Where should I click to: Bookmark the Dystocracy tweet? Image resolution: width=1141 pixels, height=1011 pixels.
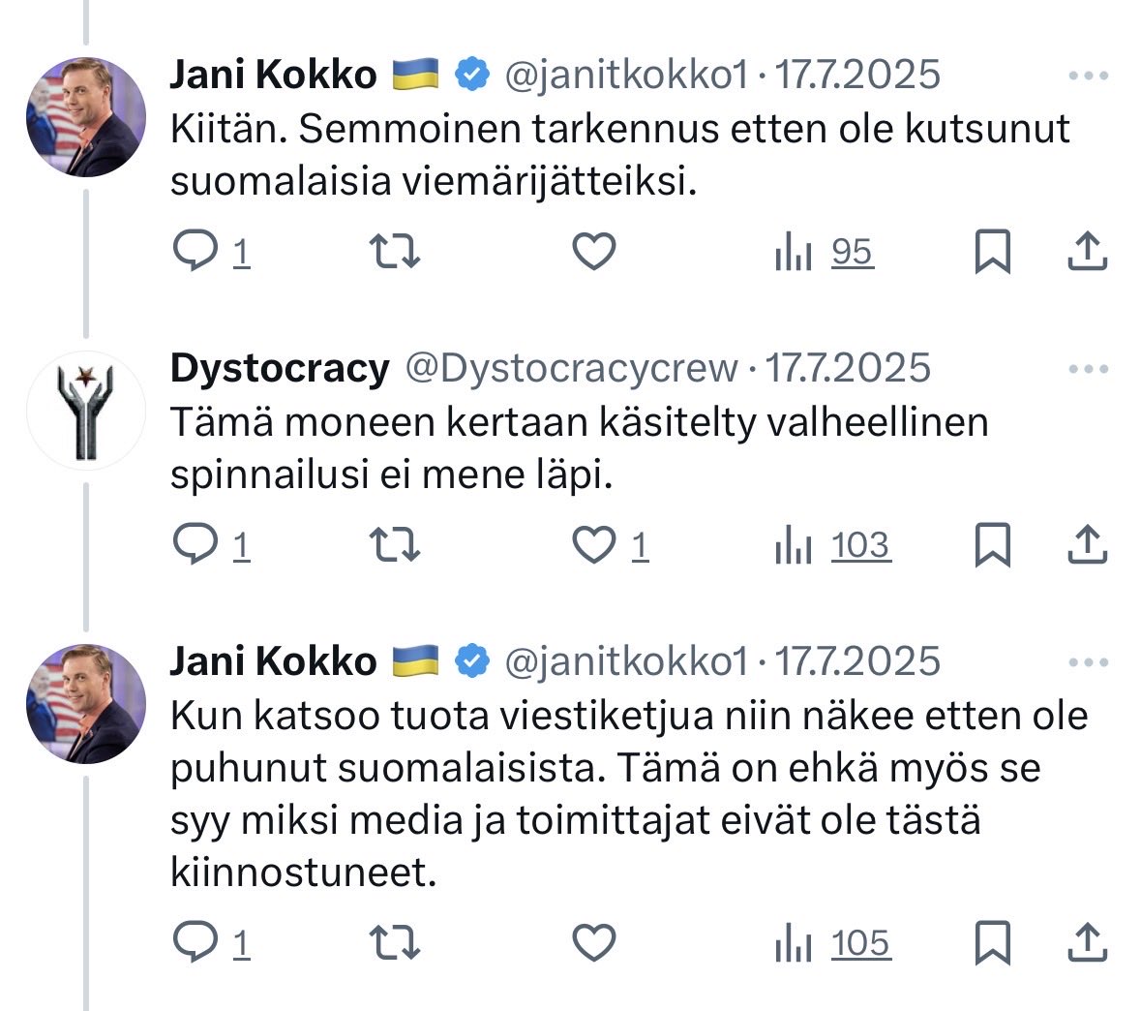coord(992,545)
